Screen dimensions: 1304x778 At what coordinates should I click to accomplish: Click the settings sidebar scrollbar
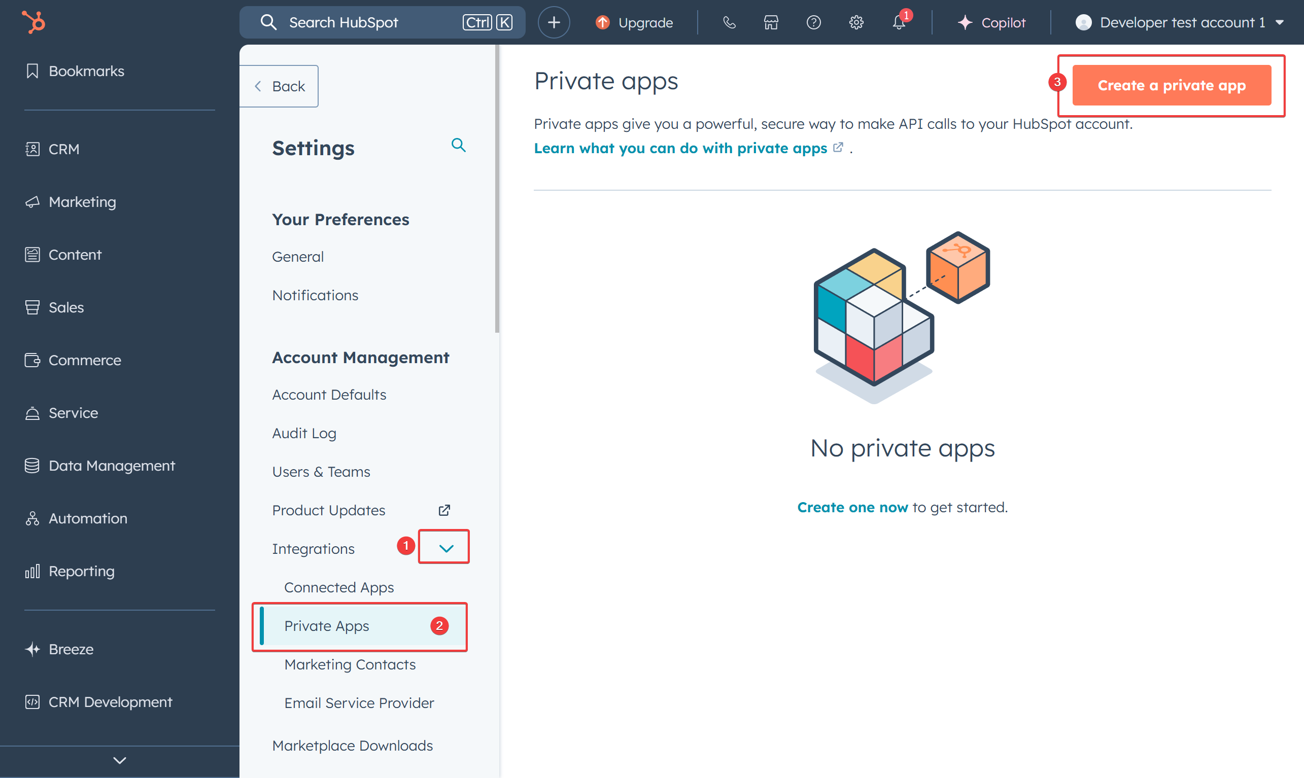click(x=497, y=189)
